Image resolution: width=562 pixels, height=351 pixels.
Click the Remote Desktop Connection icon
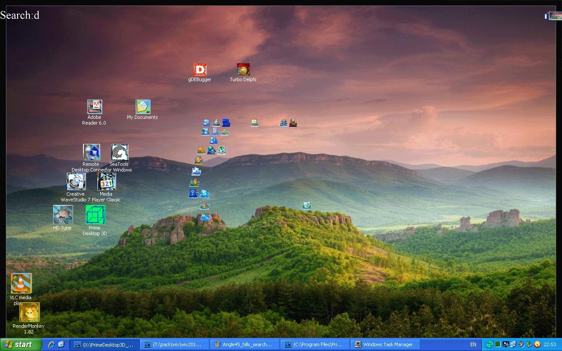[x=91, y=152]
